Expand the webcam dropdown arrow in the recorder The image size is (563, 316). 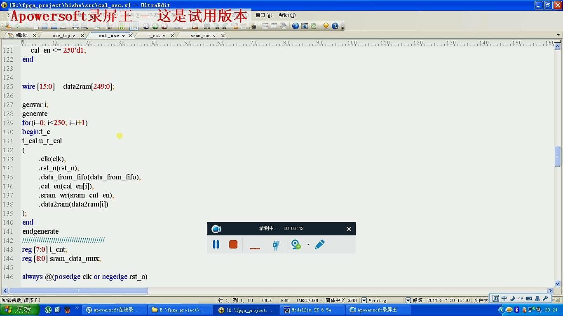click(308, 245)
